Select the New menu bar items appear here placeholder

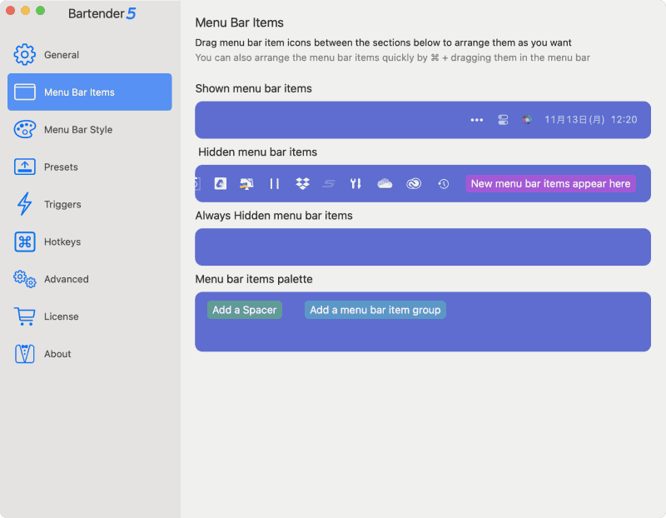click(x=552, y=183)
